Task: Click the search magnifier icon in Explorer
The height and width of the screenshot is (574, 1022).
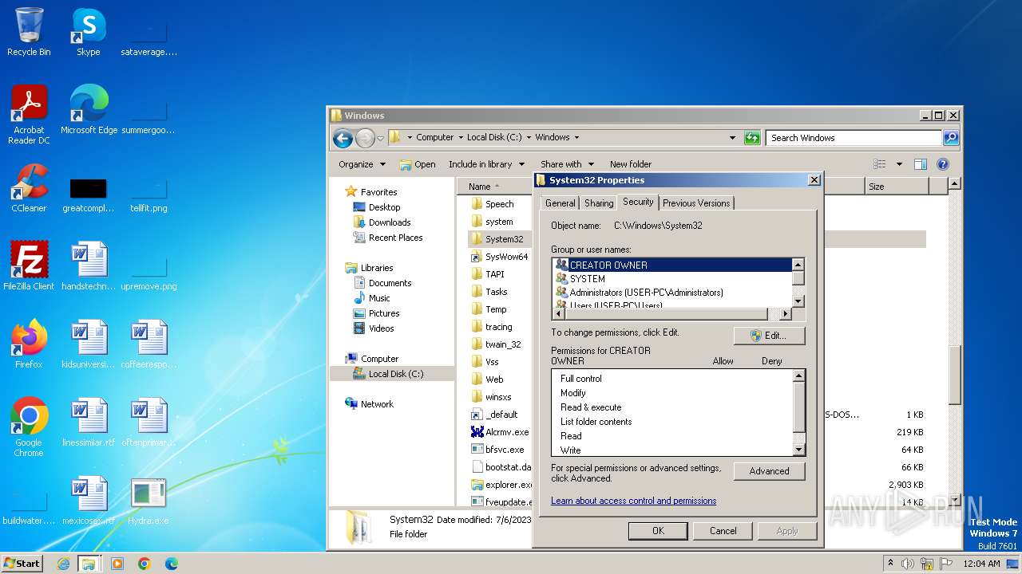Action: (950, 138)
